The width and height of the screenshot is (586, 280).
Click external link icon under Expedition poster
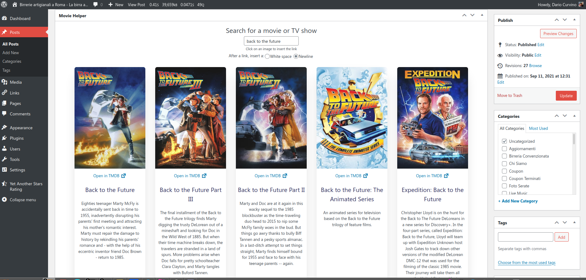[446, 176]
